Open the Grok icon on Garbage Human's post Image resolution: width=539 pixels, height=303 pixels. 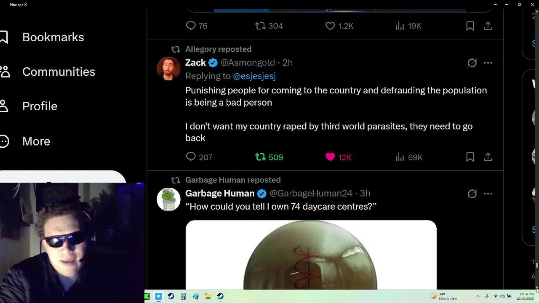tap(472, 194)
